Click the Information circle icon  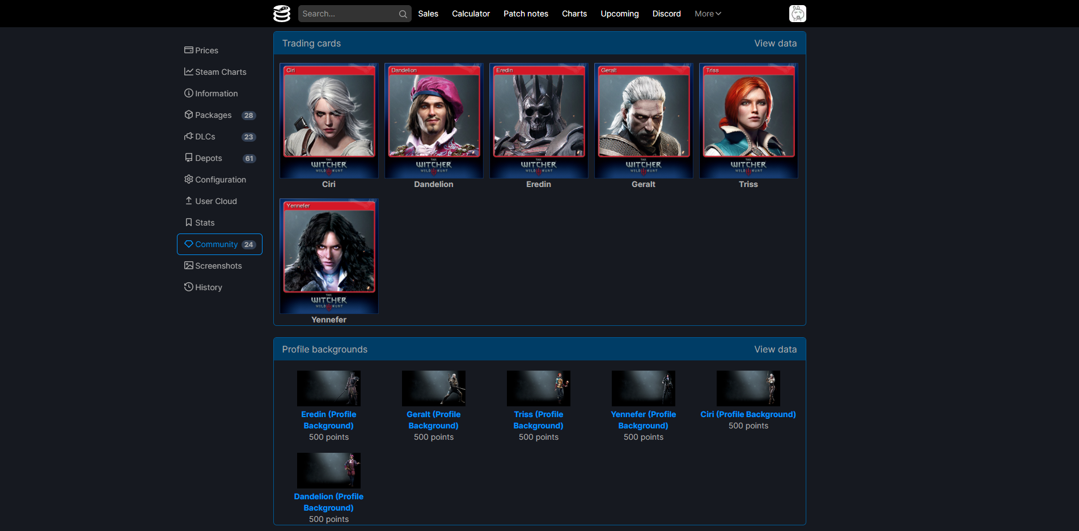pos(189,93)
